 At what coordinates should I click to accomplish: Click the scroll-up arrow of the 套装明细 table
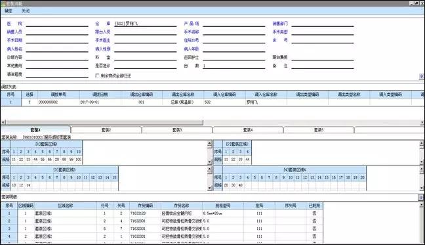pos(422,205)
